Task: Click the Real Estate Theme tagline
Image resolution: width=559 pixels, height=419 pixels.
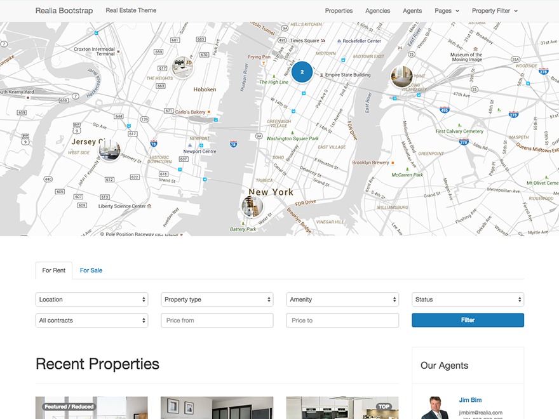Action: [131, 10]
